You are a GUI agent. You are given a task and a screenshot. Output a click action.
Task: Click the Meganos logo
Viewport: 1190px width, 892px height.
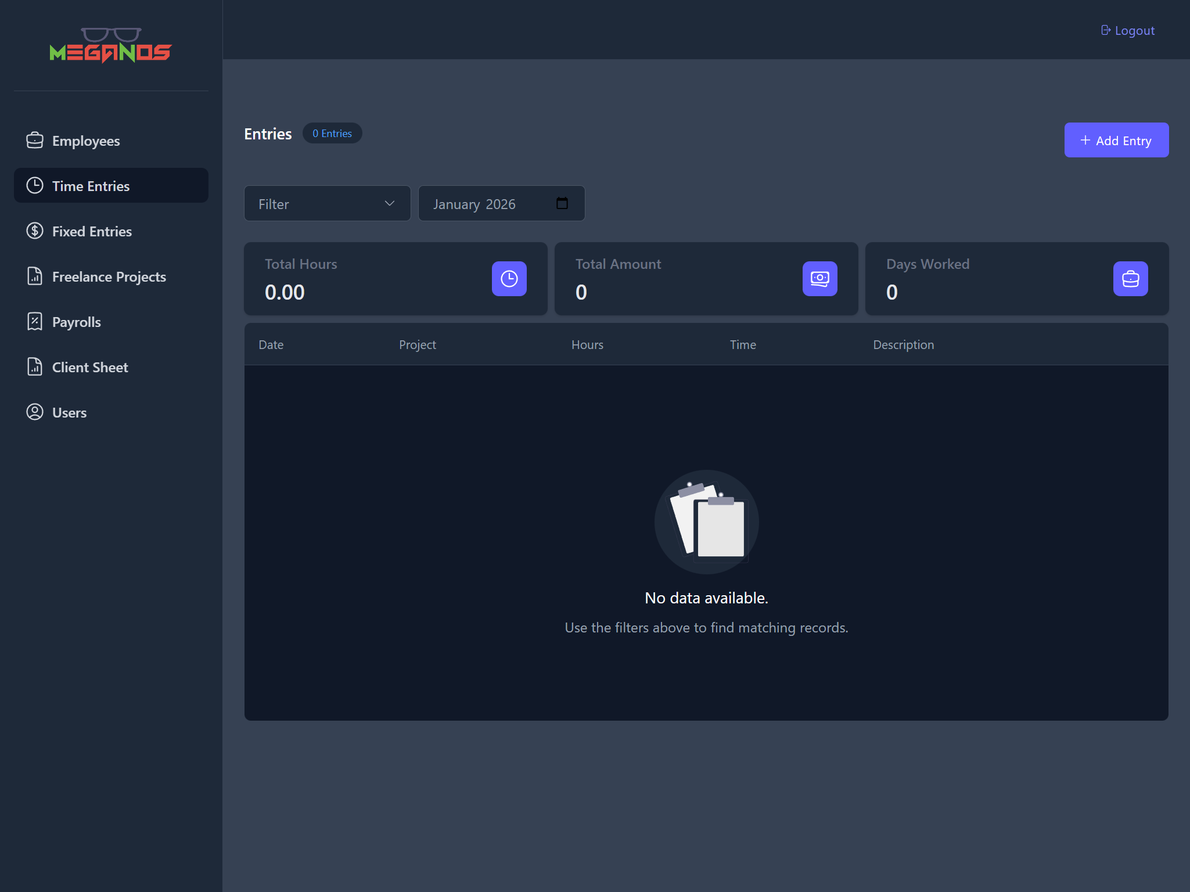tap(110, 45)
